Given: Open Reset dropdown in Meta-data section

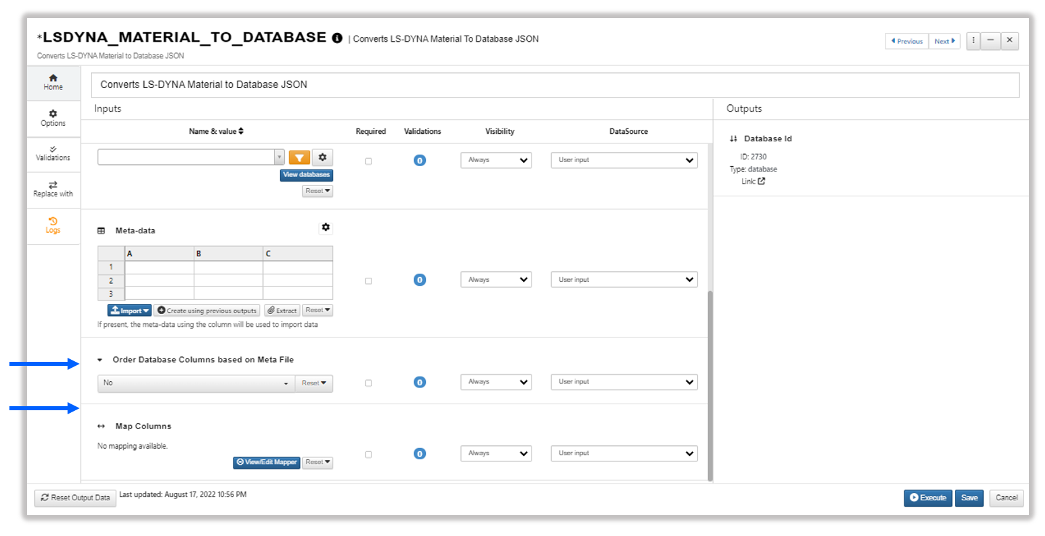Looking at the screenshot, I should [x=318, y=311].
